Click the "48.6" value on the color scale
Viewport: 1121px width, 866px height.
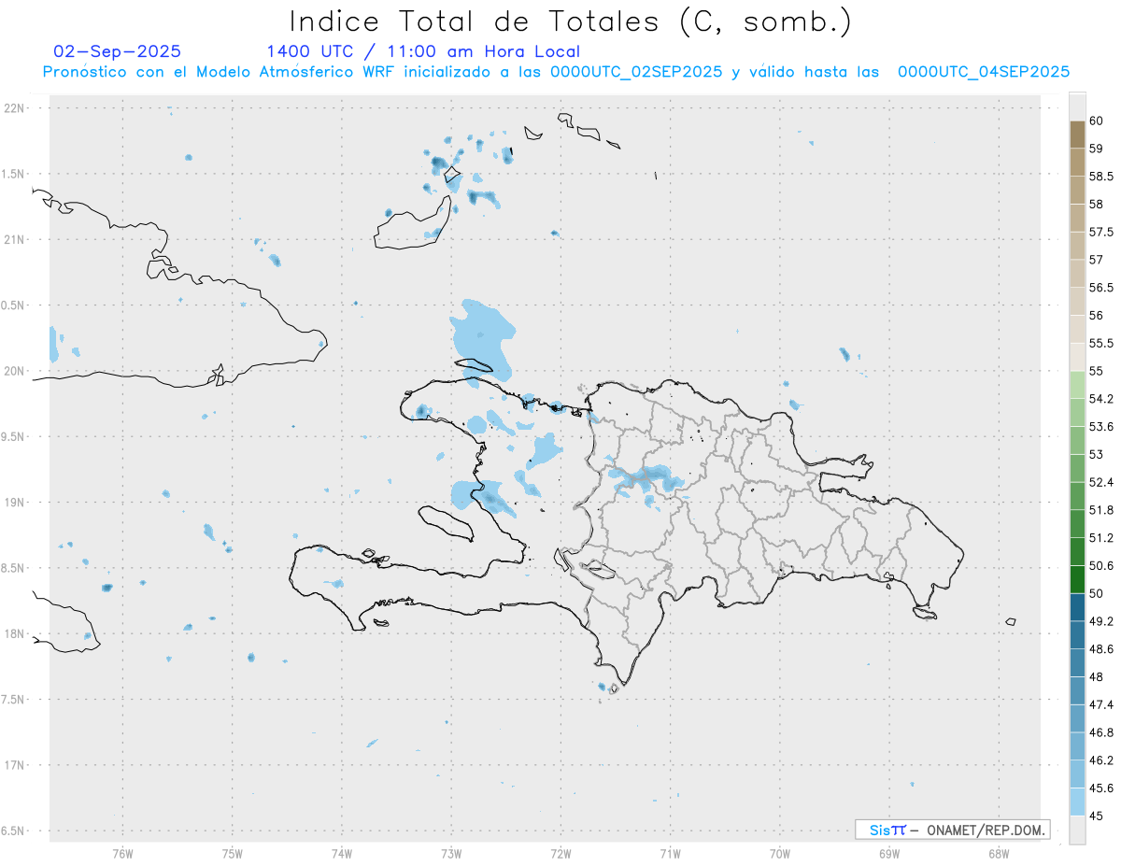(x=1100, y=649)
